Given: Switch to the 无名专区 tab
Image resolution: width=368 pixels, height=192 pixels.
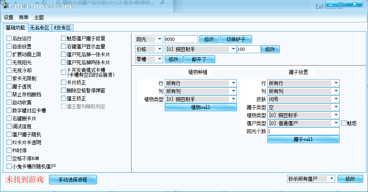Looking at the screenshot, I should [x=39, y=28].
